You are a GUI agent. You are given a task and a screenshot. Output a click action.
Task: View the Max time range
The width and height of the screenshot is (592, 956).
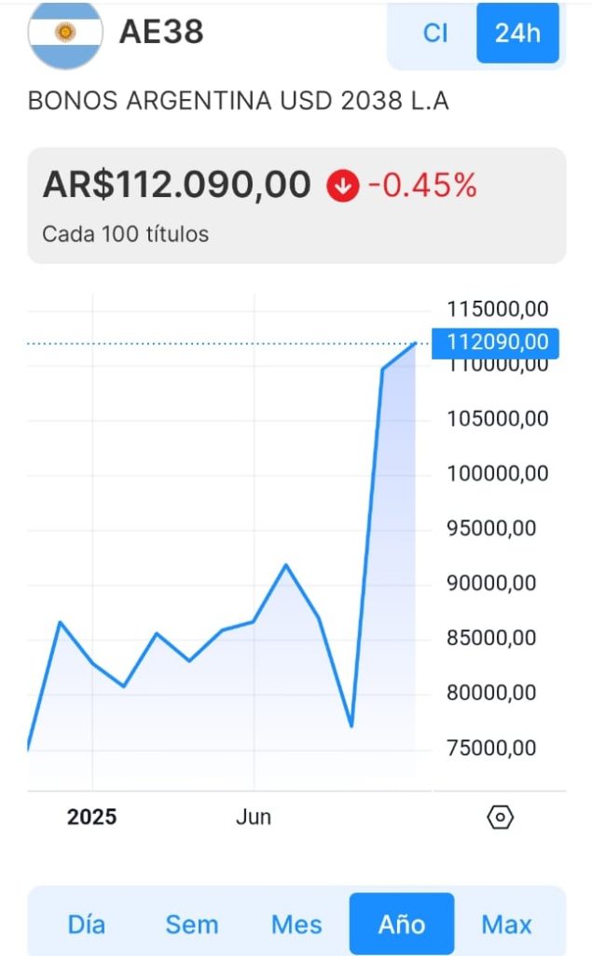(x=506, y=924)
